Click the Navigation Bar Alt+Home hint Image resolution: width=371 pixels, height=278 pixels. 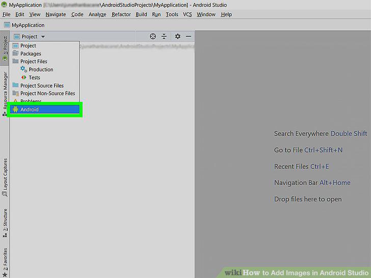tap(312, 183)
